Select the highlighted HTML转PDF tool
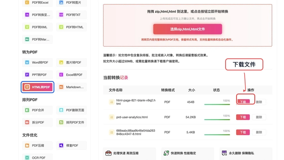 (x=37, y=87)
